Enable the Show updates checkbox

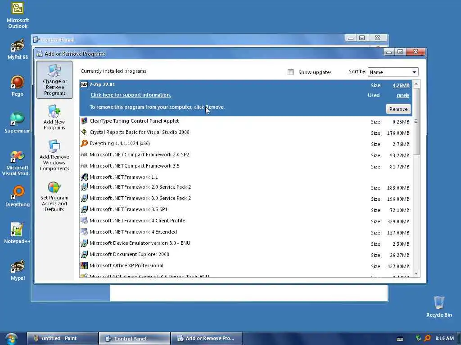point(290,72)
